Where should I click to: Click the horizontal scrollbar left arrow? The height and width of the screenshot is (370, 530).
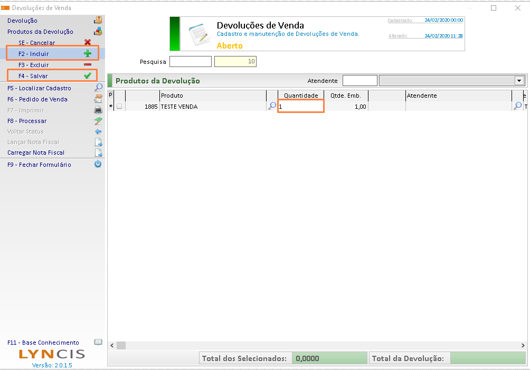[x=111, y=345]
